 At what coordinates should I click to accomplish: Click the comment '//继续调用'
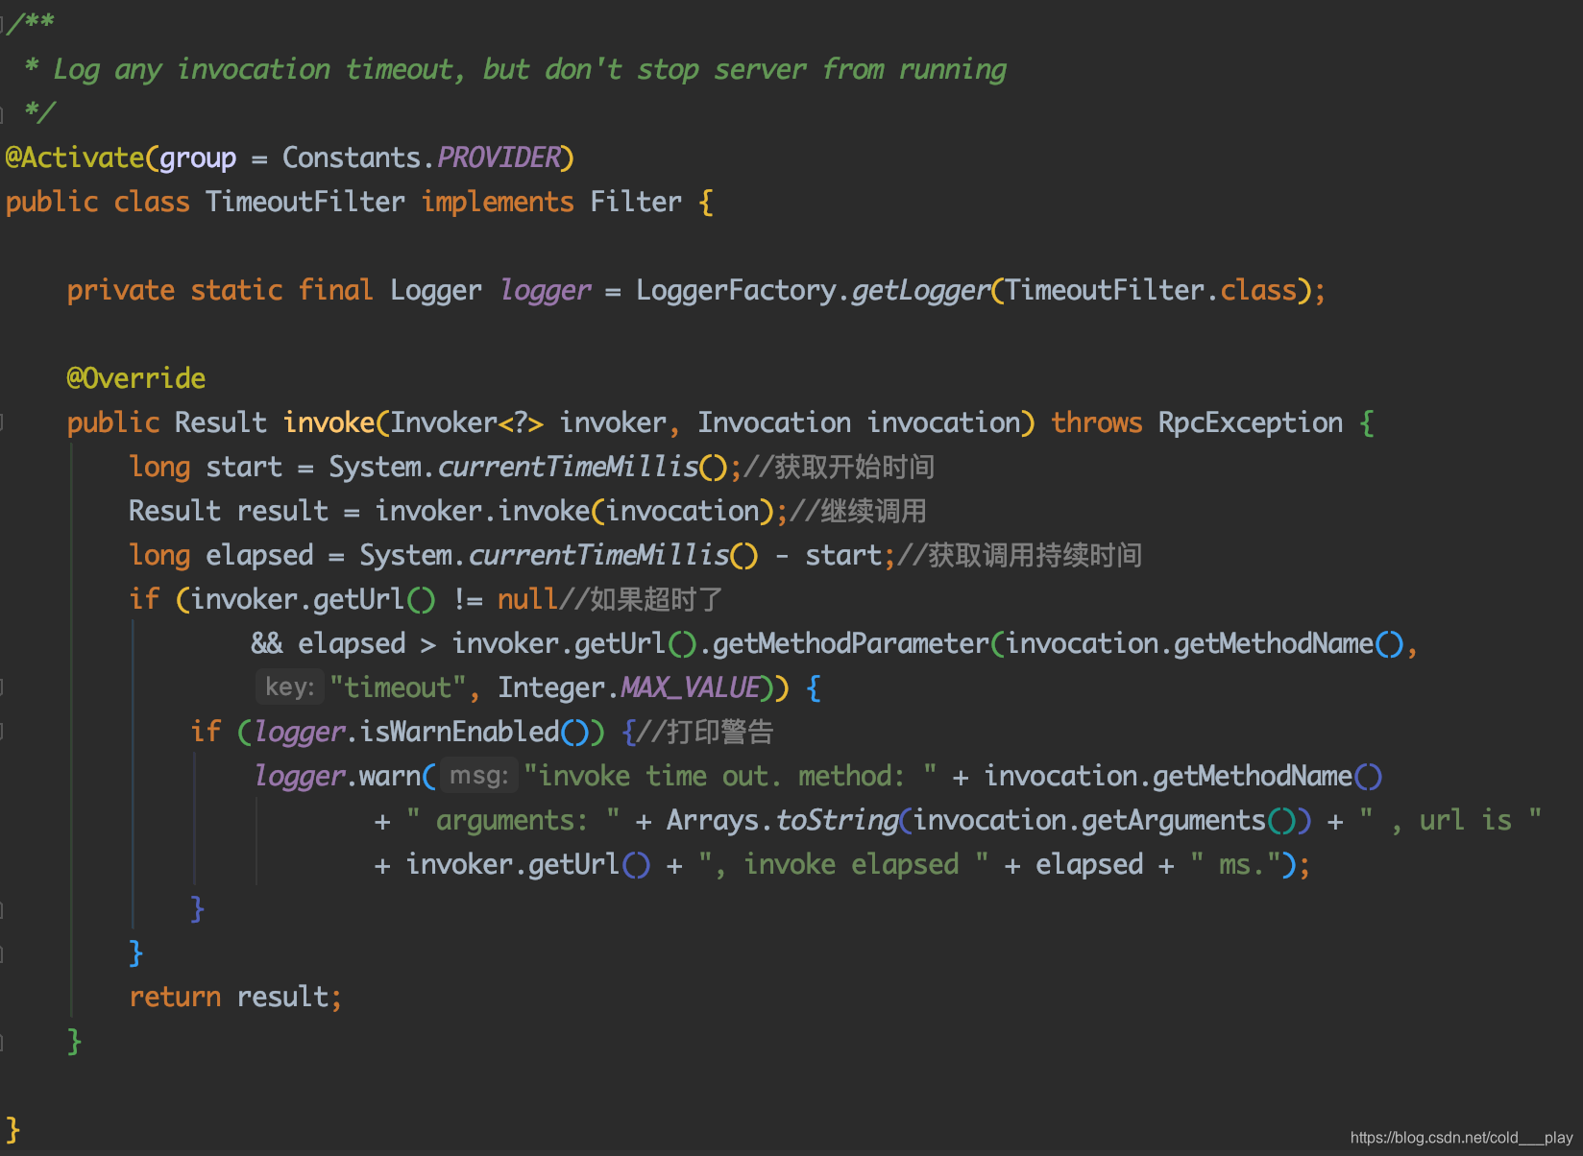tap(859, 511)
